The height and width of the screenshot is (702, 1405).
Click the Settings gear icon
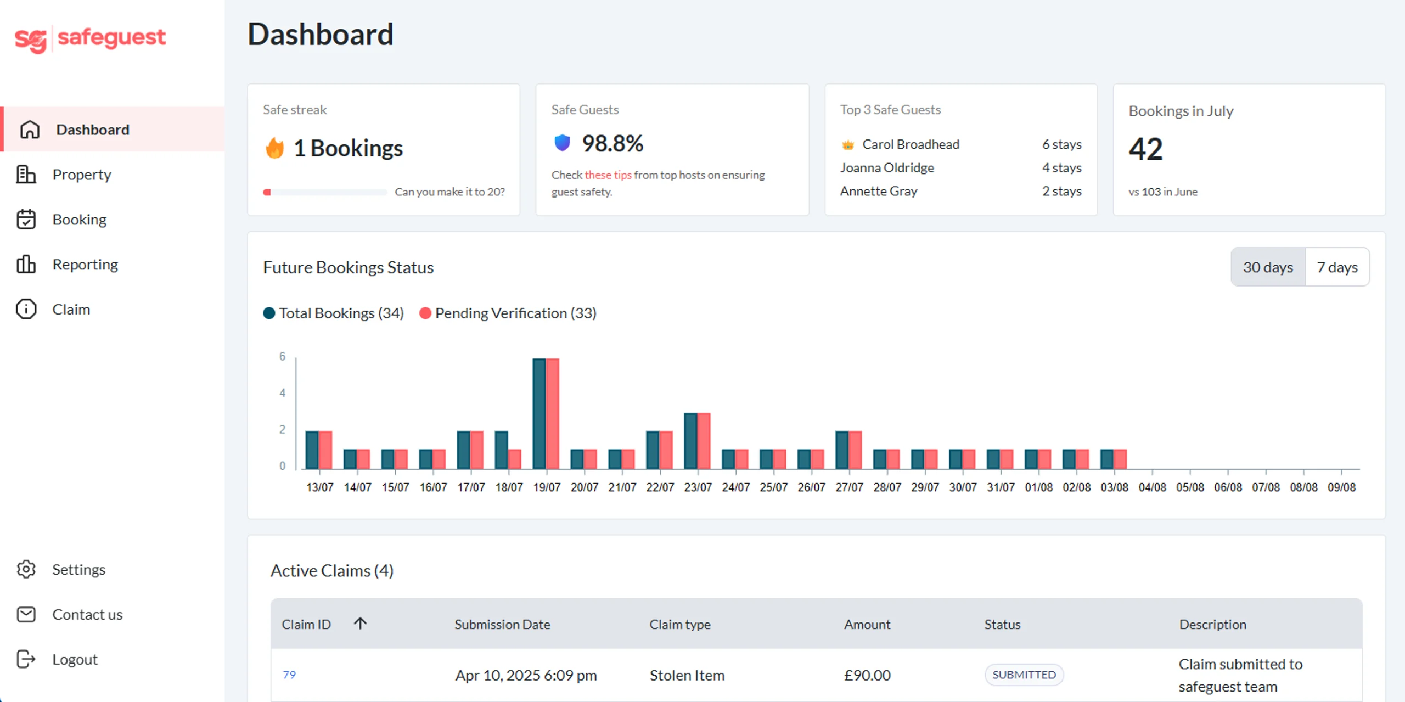tap(26, 569)
